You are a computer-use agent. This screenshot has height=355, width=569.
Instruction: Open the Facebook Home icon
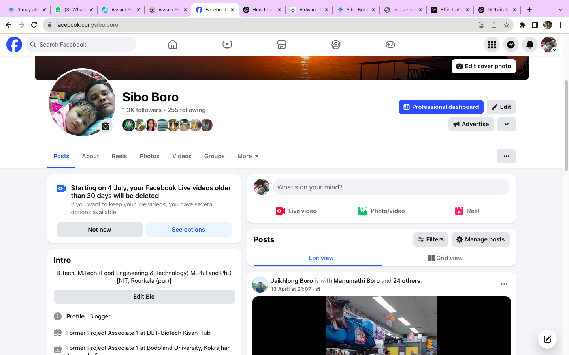[173, 45]
